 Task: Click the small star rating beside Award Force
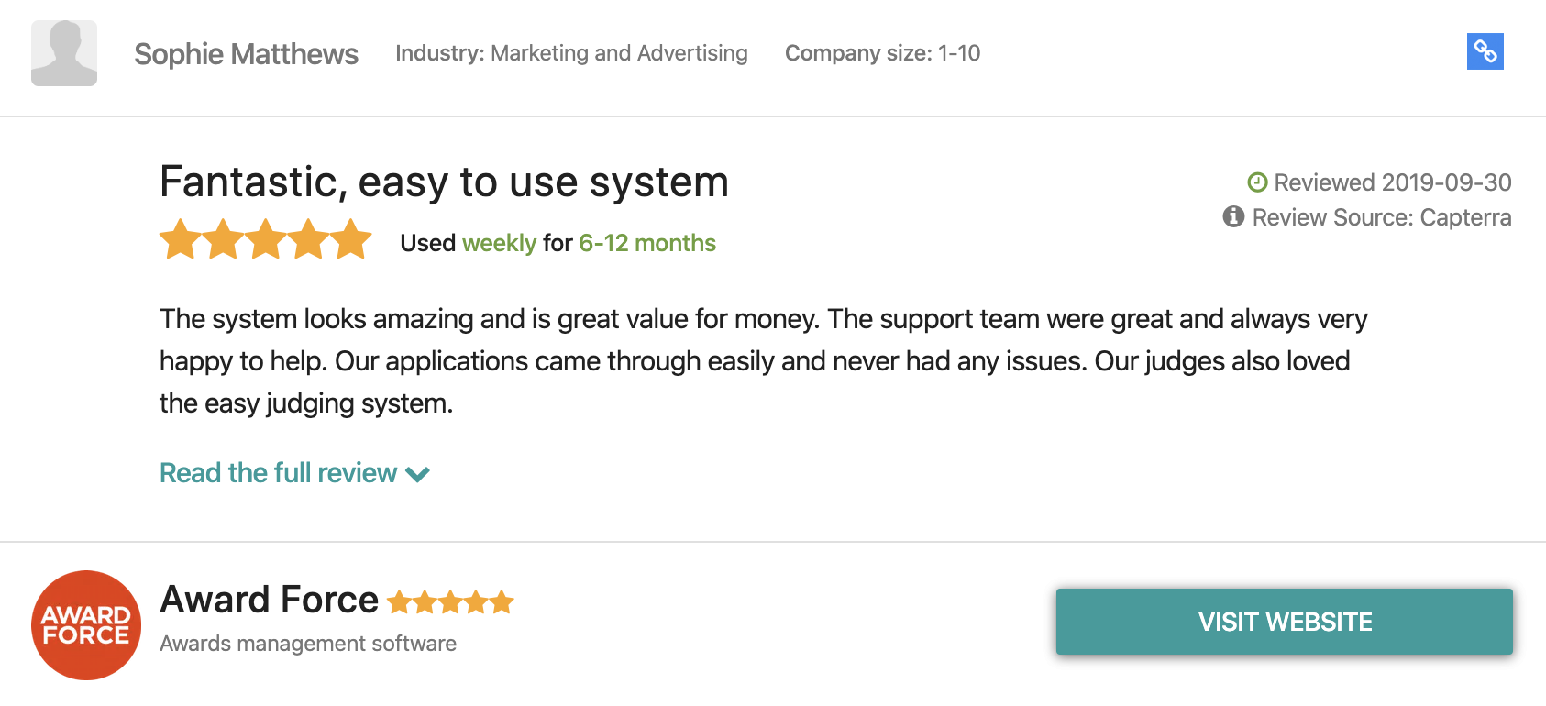[x=450, y=602]
